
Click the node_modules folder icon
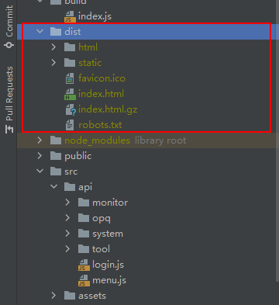coord(56,140)
